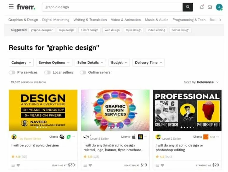Toggle Online sellers switch
Screen dimensions: 228x172
[x=83, y=72]
